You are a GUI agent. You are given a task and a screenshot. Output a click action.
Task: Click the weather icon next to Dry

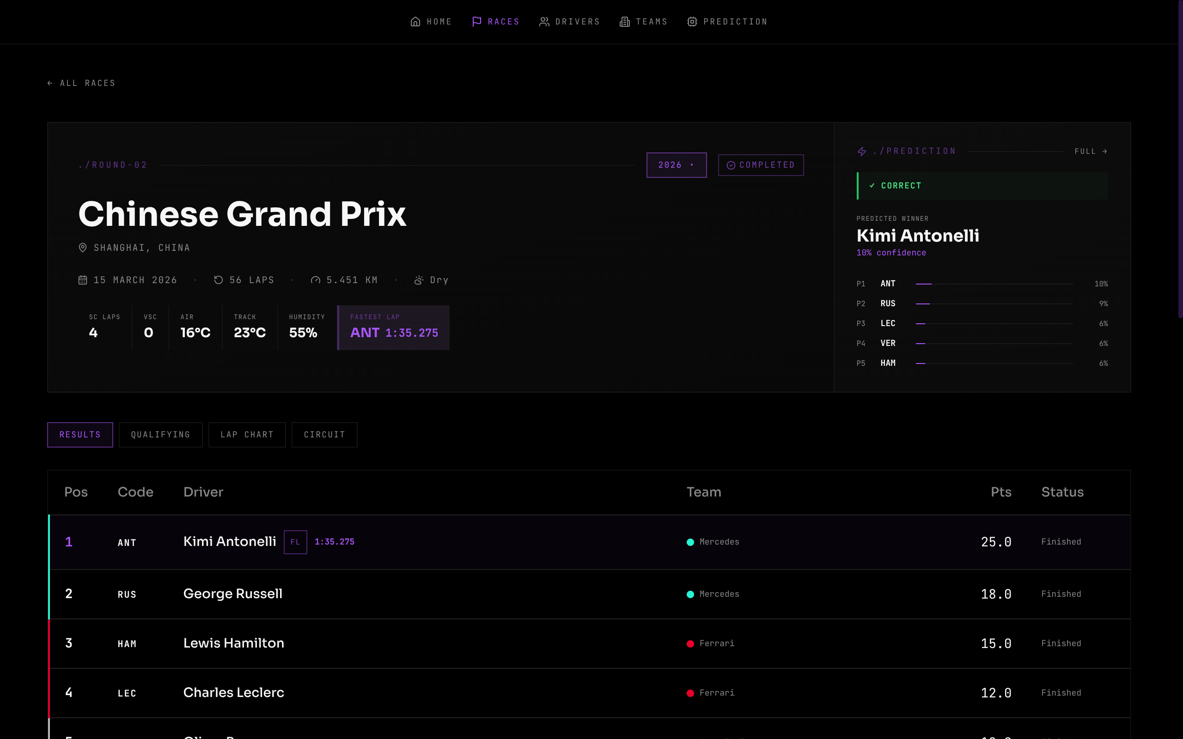click(x=419, y=280)
